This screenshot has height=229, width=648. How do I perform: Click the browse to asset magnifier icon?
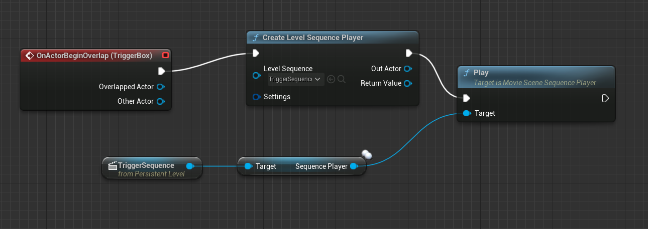[342, 79]
